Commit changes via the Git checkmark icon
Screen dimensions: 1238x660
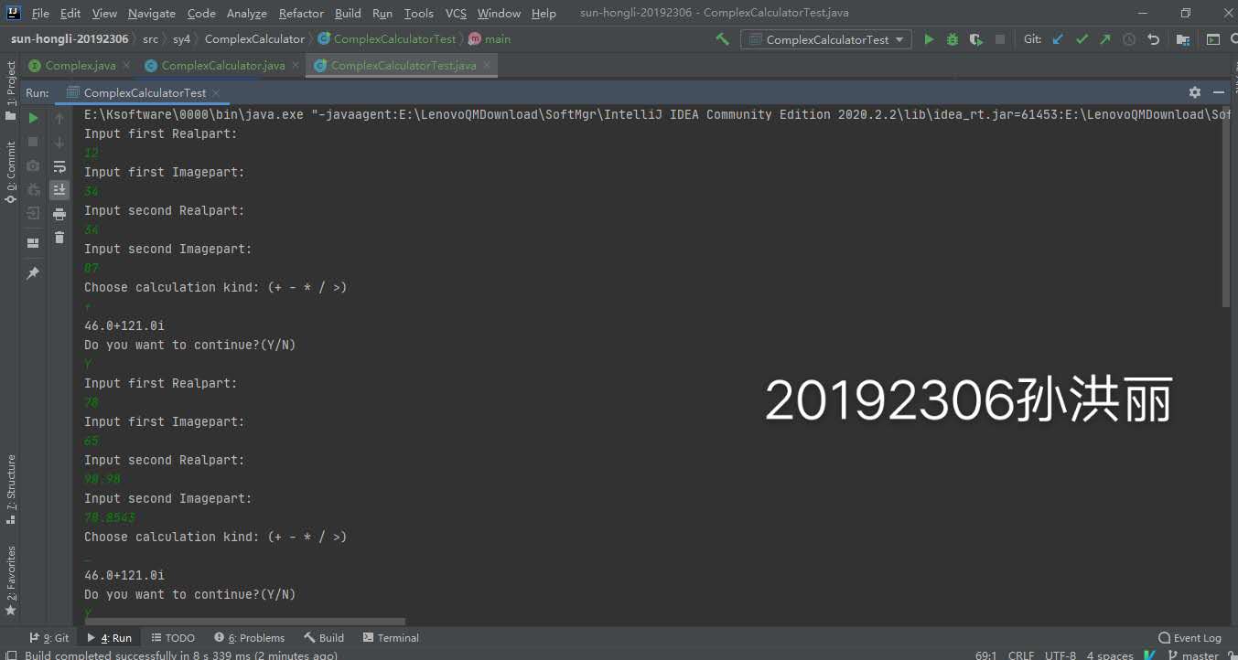[x=1082, y=39]
